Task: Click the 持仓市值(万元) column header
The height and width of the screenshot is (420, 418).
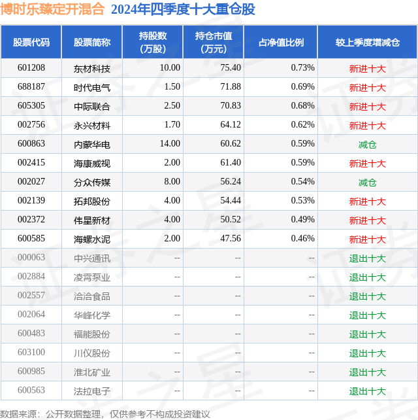Action: pos(214,43)
